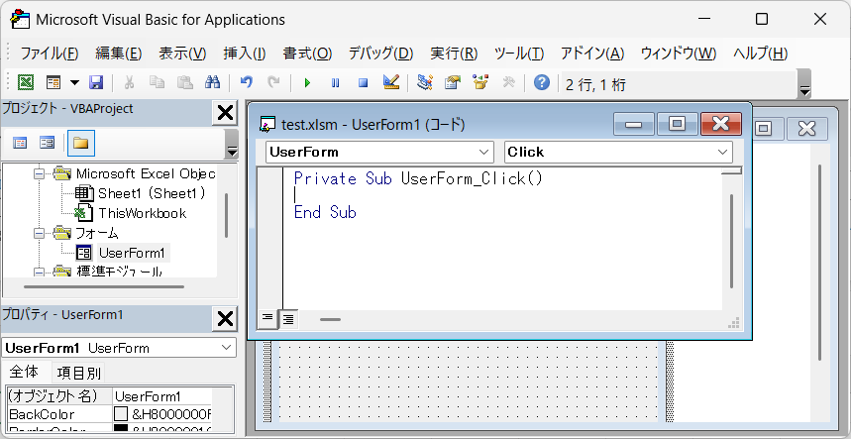This screenshot has width=851, height=439.
Task: Switch to Microsoft Excel view icon
Action: coord(26,82)
